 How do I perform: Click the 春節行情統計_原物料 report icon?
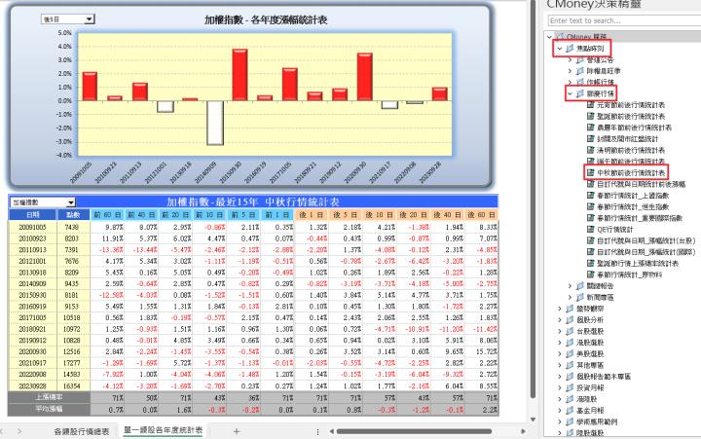[x=590, y=274]
